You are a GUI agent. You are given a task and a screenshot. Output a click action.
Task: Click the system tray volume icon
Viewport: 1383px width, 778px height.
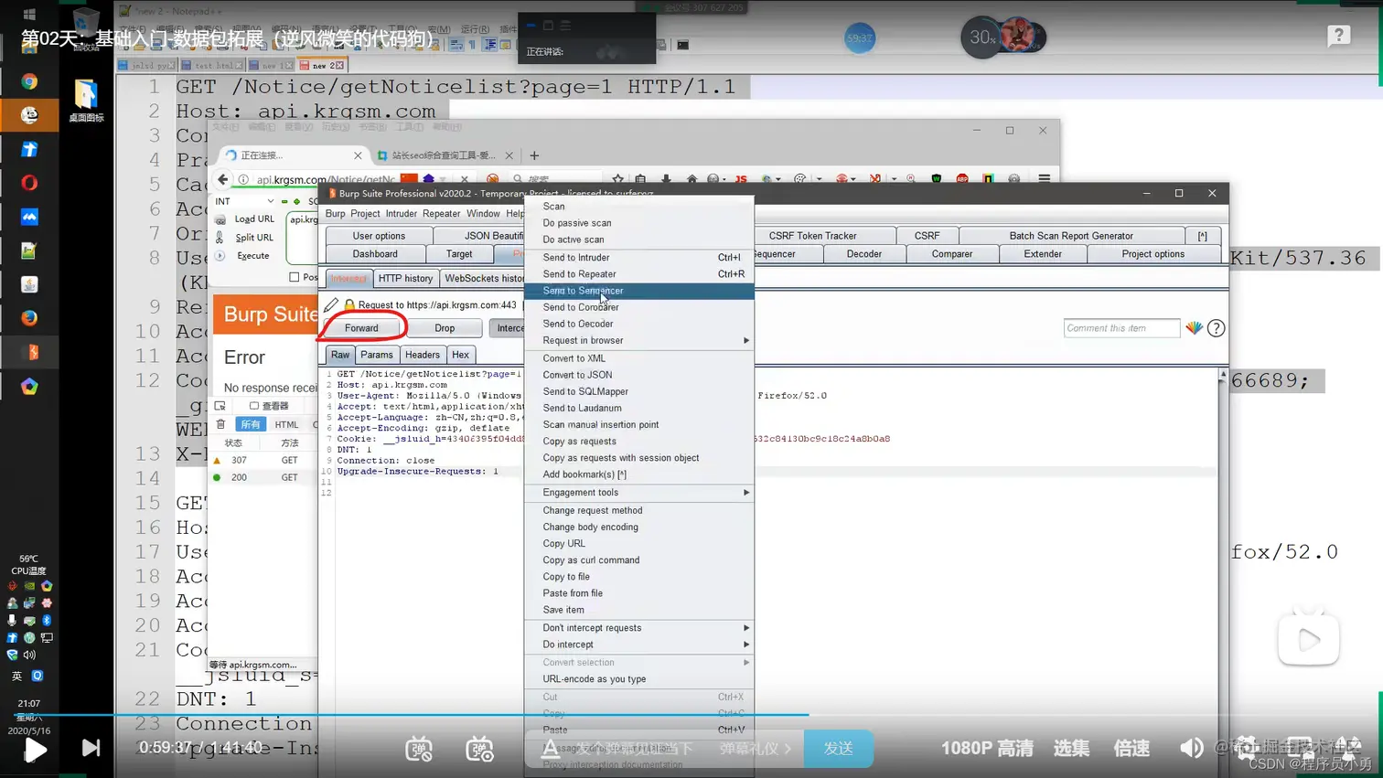[x=30, y=655]
